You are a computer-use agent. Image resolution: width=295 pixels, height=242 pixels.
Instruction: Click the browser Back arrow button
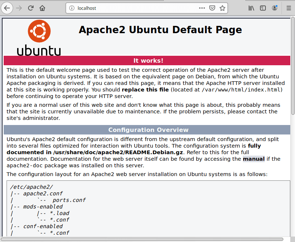[x=7, y=8]
